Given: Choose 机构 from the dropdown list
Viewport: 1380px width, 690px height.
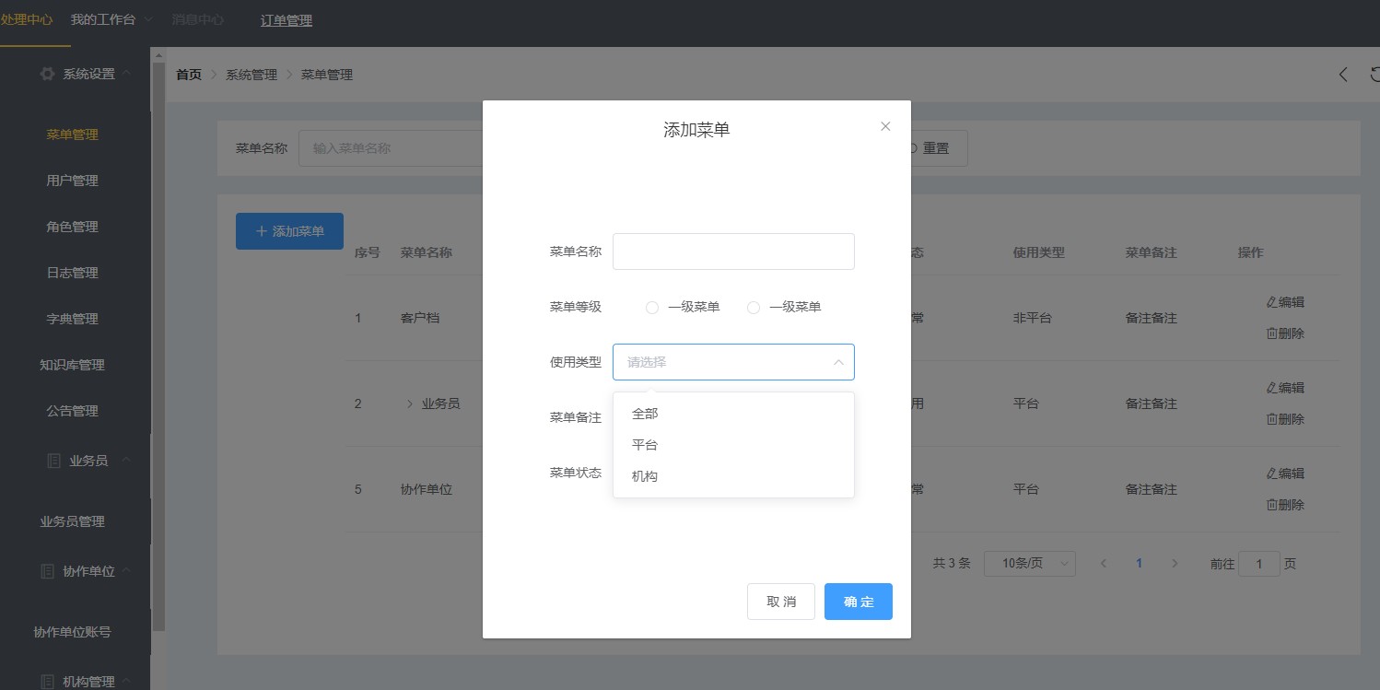Looking at the screenshot, I should (x=733, y=476).
